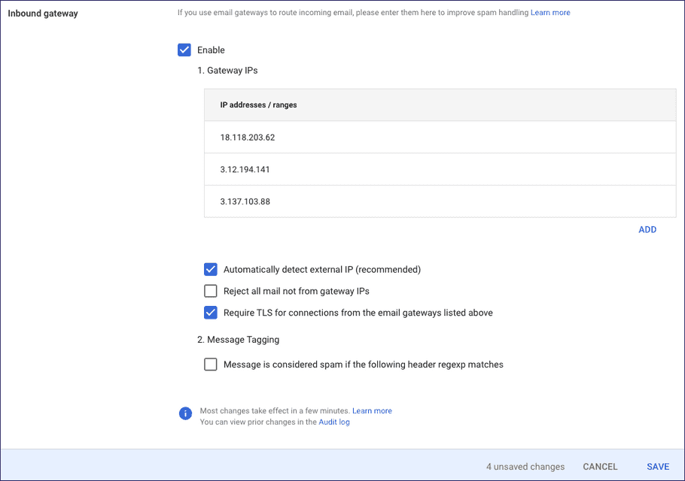Select the IP address 3.12.194.141 row
The height and width of the screenshot is (481, 685).
244,169
